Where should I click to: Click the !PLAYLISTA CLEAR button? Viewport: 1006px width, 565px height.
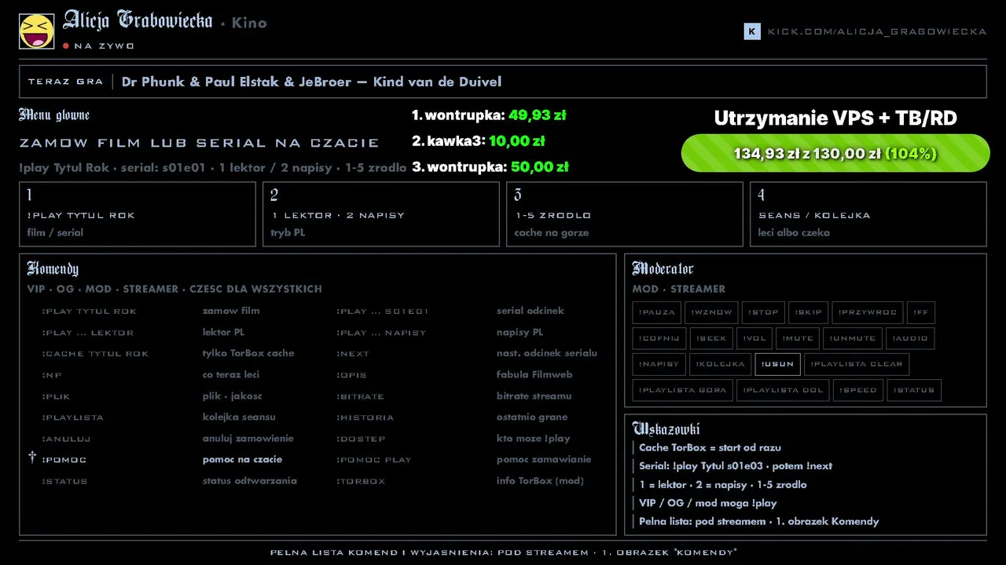coord(857,364)
